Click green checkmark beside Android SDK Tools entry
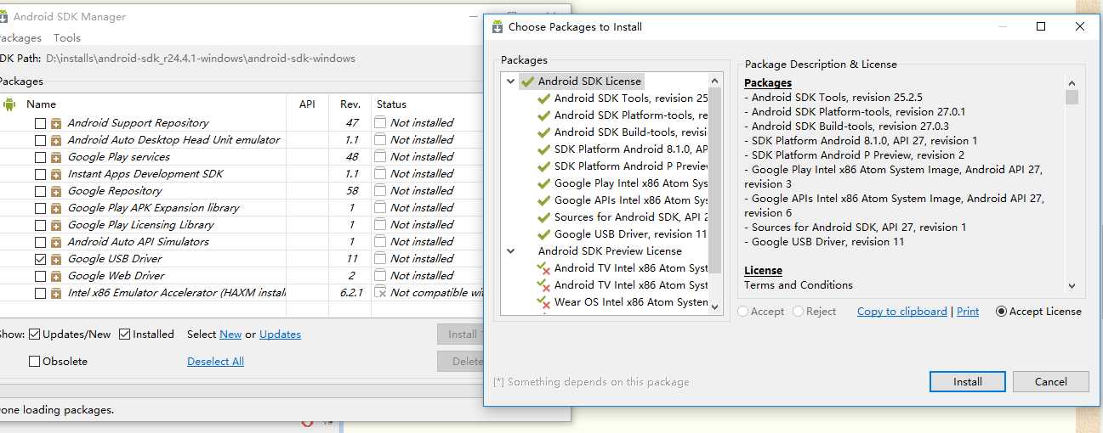The image size is (1103, 433). click(543, 98)
